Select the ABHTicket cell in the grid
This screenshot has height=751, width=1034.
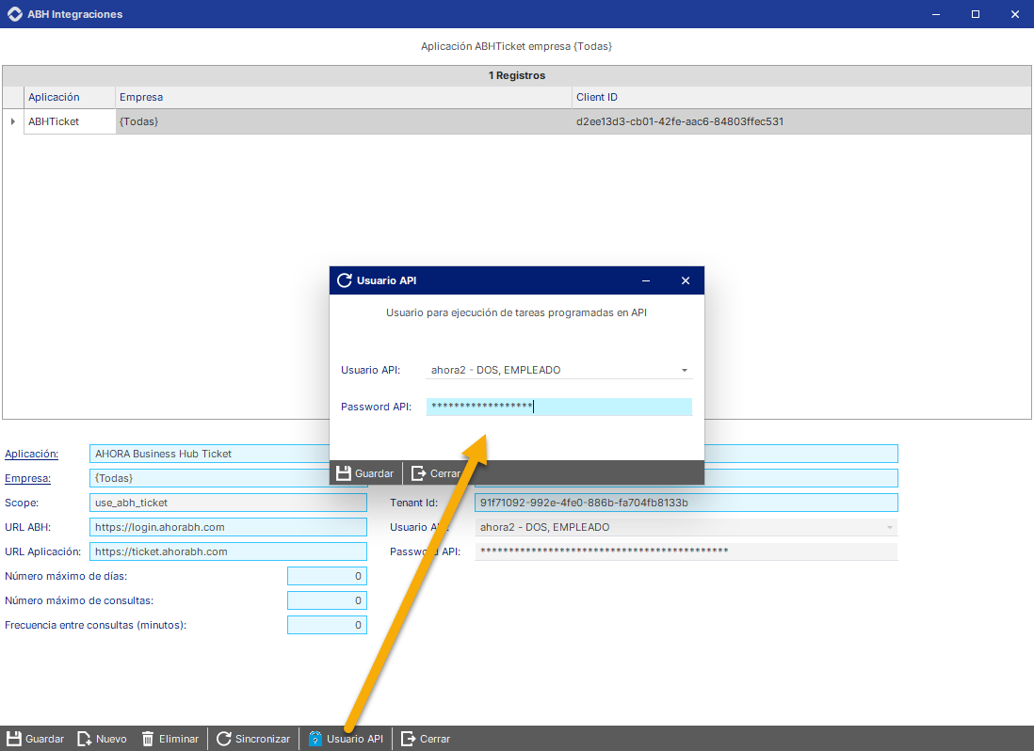(x=70, y=121)
